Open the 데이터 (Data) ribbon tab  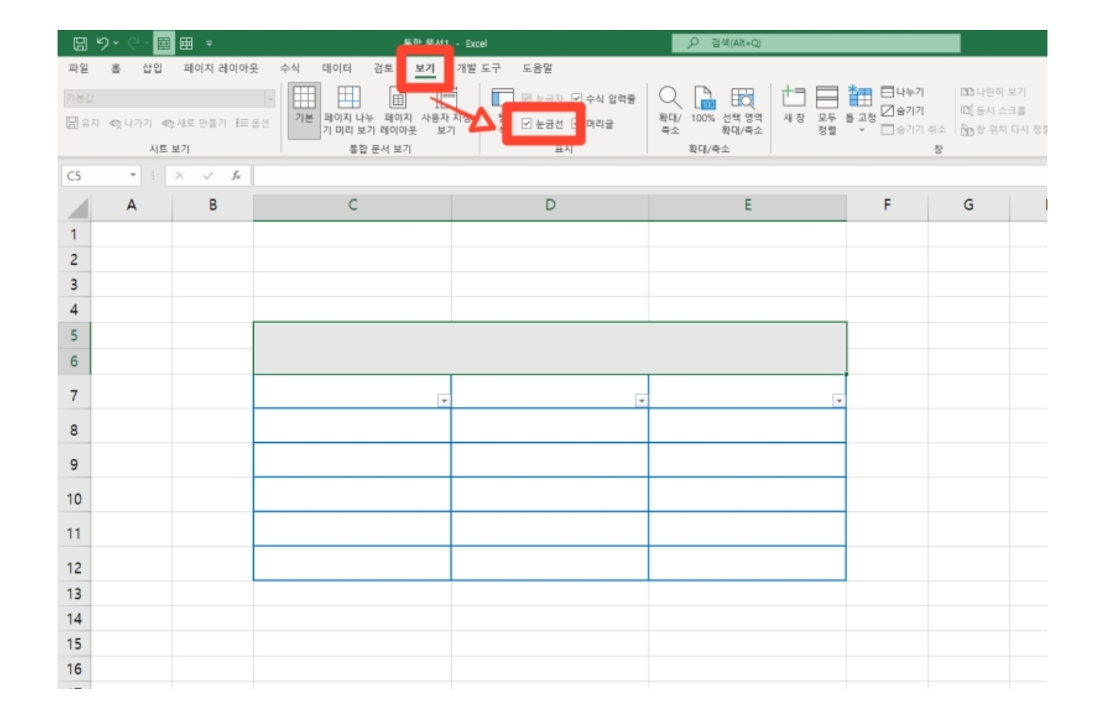(336, 68)
